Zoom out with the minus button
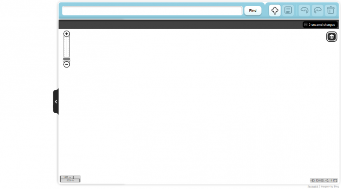The image size is (341, 189). [x=67, y=65]
